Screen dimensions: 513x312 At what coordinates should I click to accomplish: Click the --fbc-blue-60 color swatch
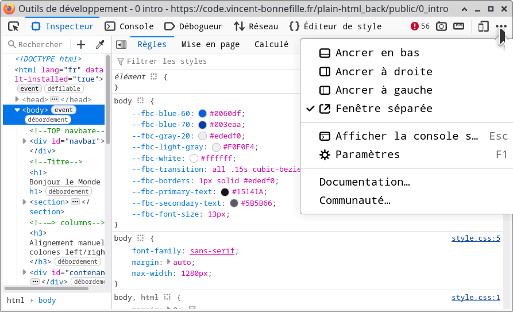click(202, 114)
